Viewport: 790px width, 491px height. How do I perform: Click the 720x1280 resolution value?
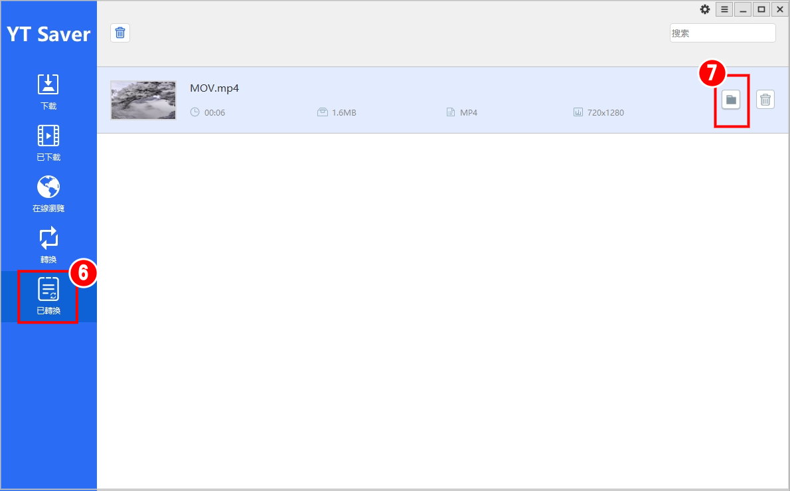(605, 112)
